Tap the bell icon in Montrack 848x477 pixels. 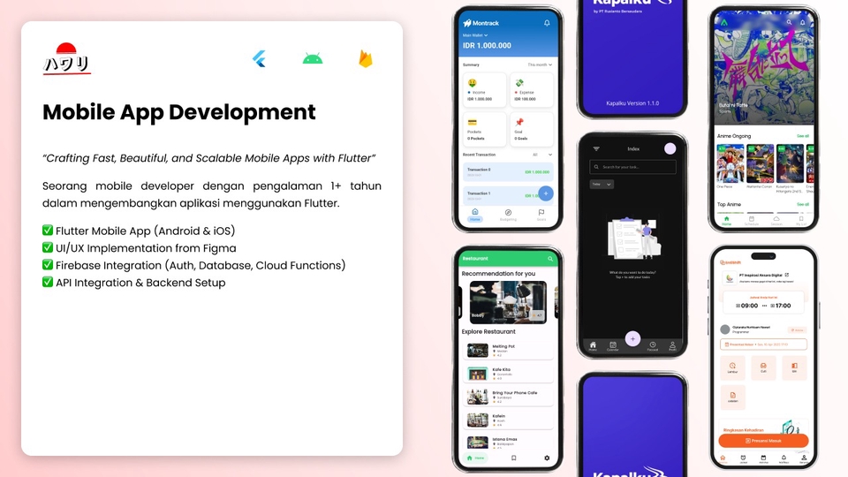(547, 23)
